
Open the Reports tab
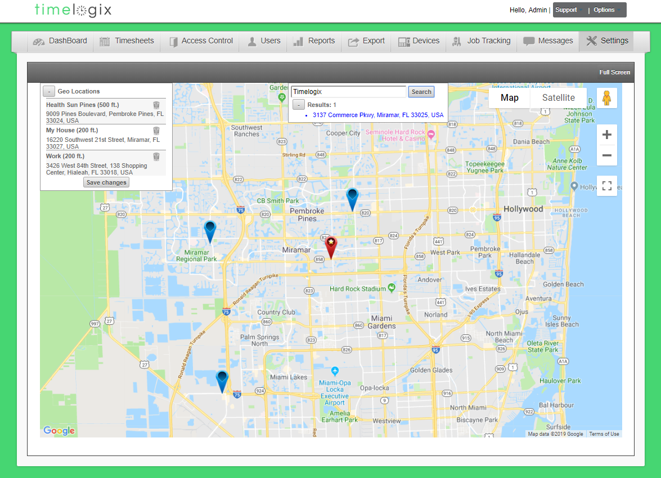pos(314,41)
